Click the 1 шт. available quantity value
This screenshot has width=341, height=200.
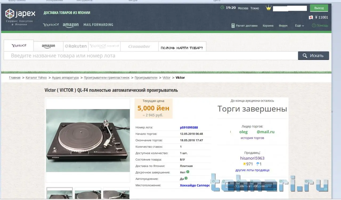coord(184,153)
